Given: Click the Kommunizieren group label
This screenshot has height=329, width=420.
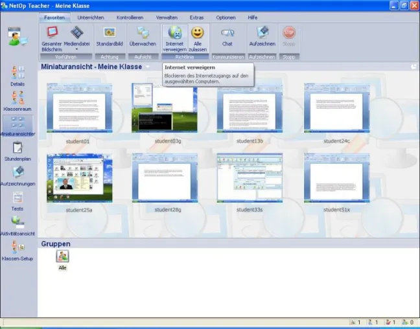Looking at the screenshot, I should pyautogui.click(x=228, y=57).
